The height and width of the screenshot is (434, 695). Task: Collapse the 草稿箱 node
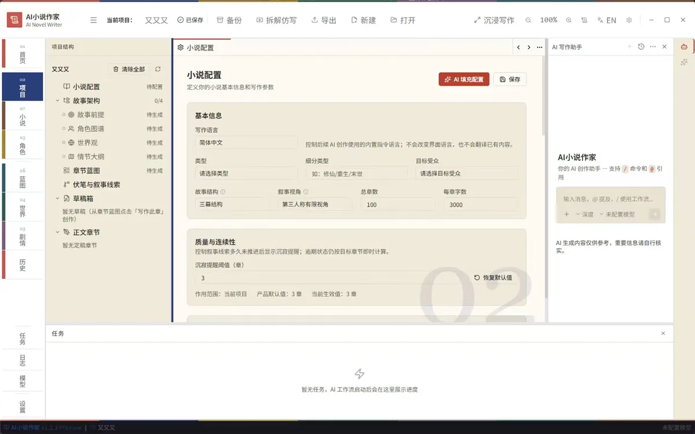click(x=58, y=198)
